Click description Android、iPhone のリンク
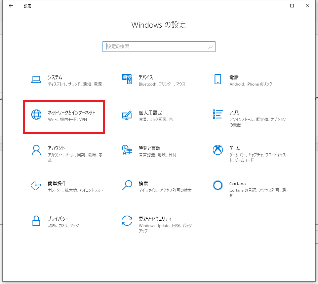318x284 pixels. click(251, 84)
